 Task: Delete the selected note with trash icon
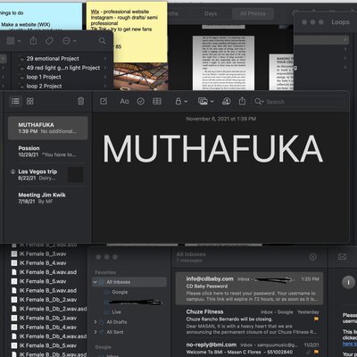[x=80, y=102]
